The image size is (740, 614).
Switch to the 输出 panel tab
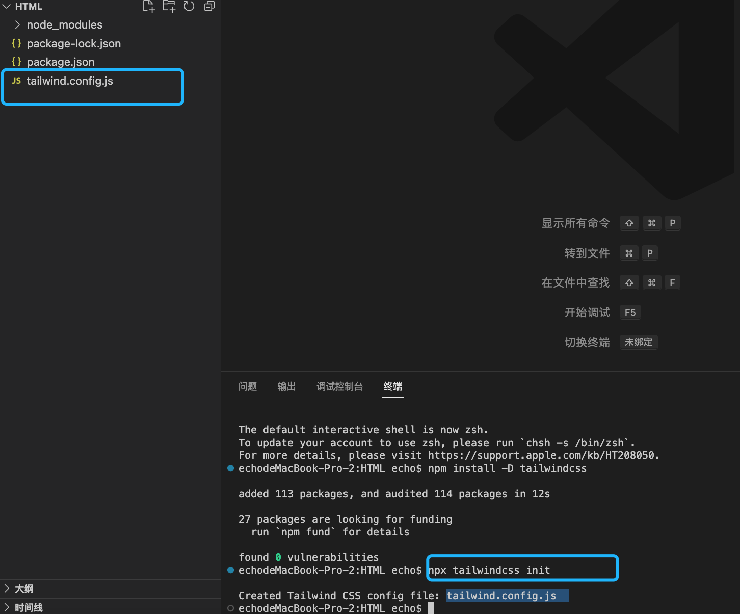pos(286,387)
